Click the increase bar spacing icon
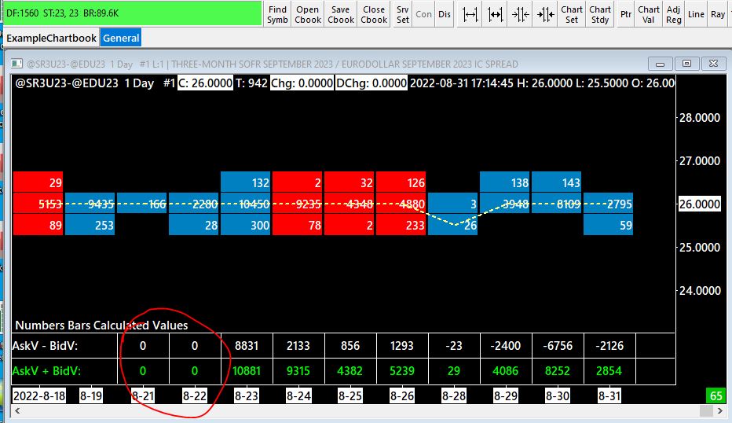The image size is (732, 423). click(470, 14)
